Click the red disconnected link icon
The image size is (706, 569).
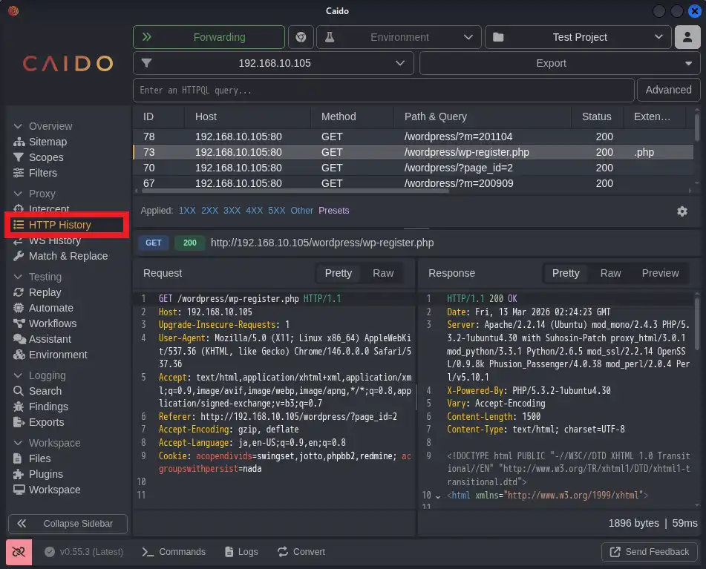pos(19,552)
